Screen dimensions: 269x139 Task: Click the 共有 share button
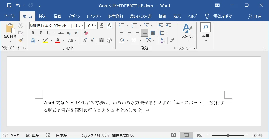(255, 16)
